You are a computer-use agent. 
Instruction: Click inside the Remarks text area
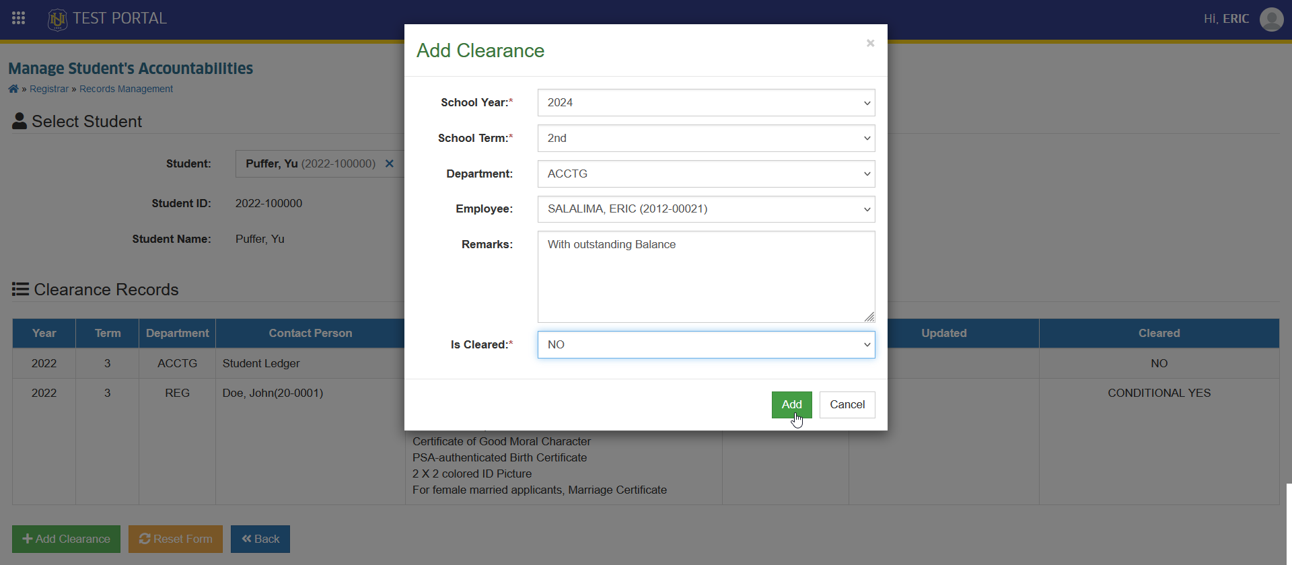point(706,276)
